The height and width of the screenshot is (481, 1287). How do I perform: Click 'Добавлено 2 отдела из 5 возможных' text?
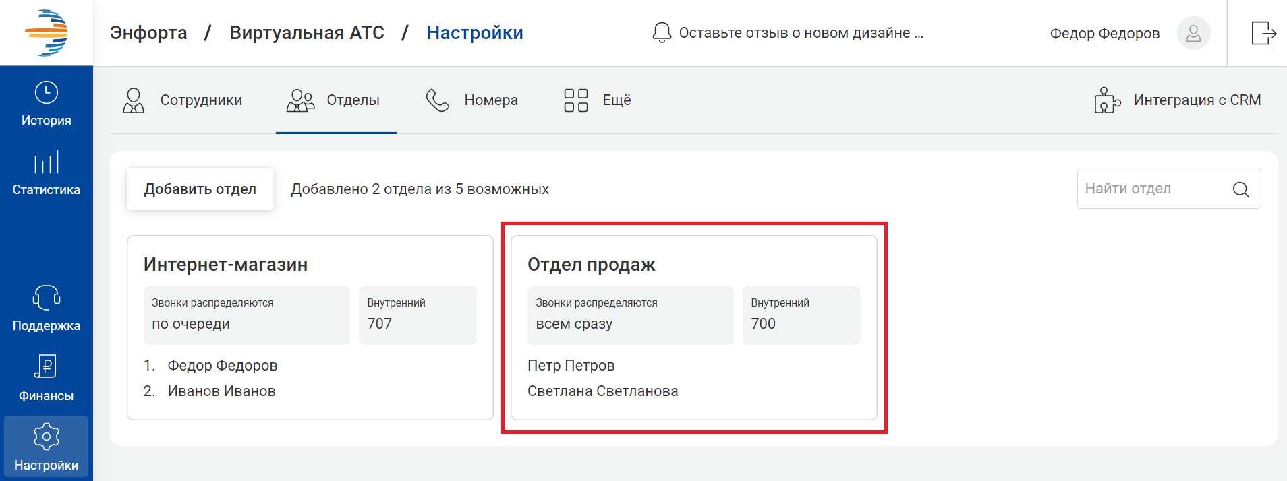point(420,189)
